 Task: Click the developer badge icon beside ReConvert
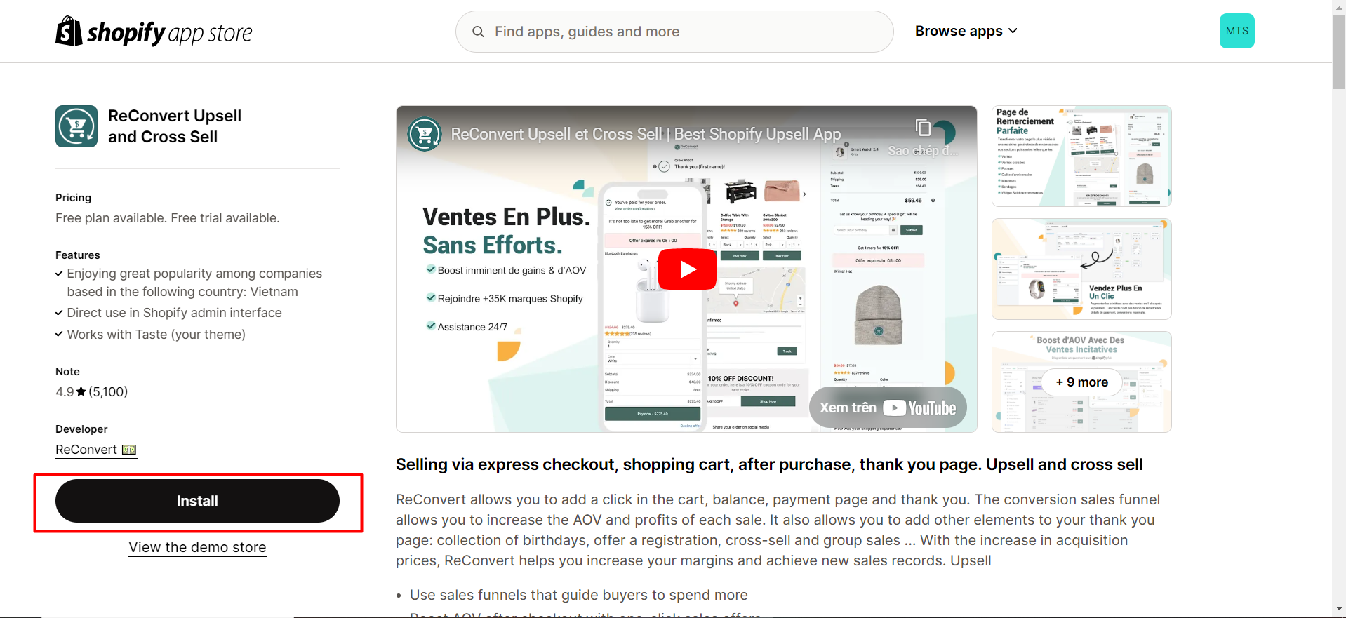129,450
